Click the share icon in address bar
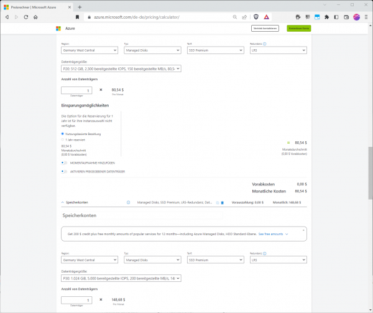373x313 pixels. [244, 17]
